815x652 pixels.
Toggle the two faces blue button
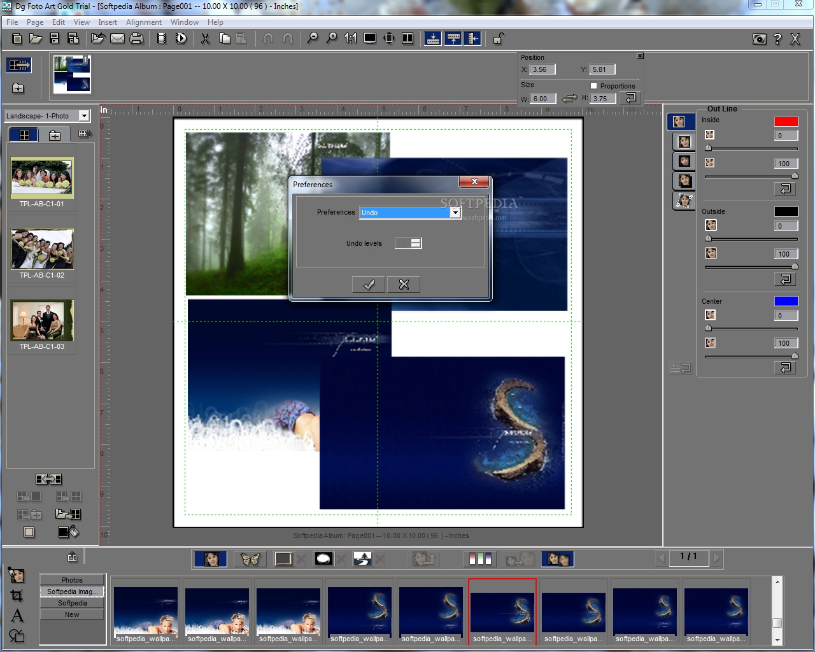click(x=558, y=559)
